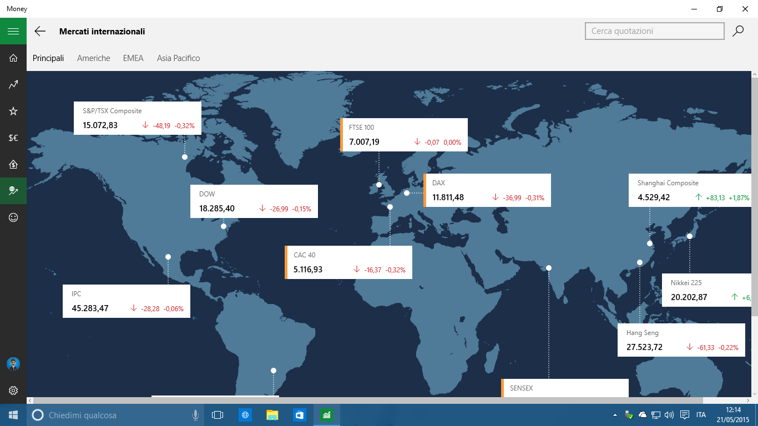Open the Store icon on the taskbar
The image size is (758, 426).
pos(300,415)
